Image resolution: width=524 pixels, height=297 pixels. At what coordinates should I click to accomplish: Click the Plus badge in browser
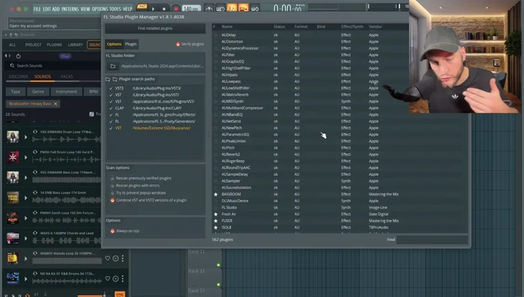click(64, 56)
